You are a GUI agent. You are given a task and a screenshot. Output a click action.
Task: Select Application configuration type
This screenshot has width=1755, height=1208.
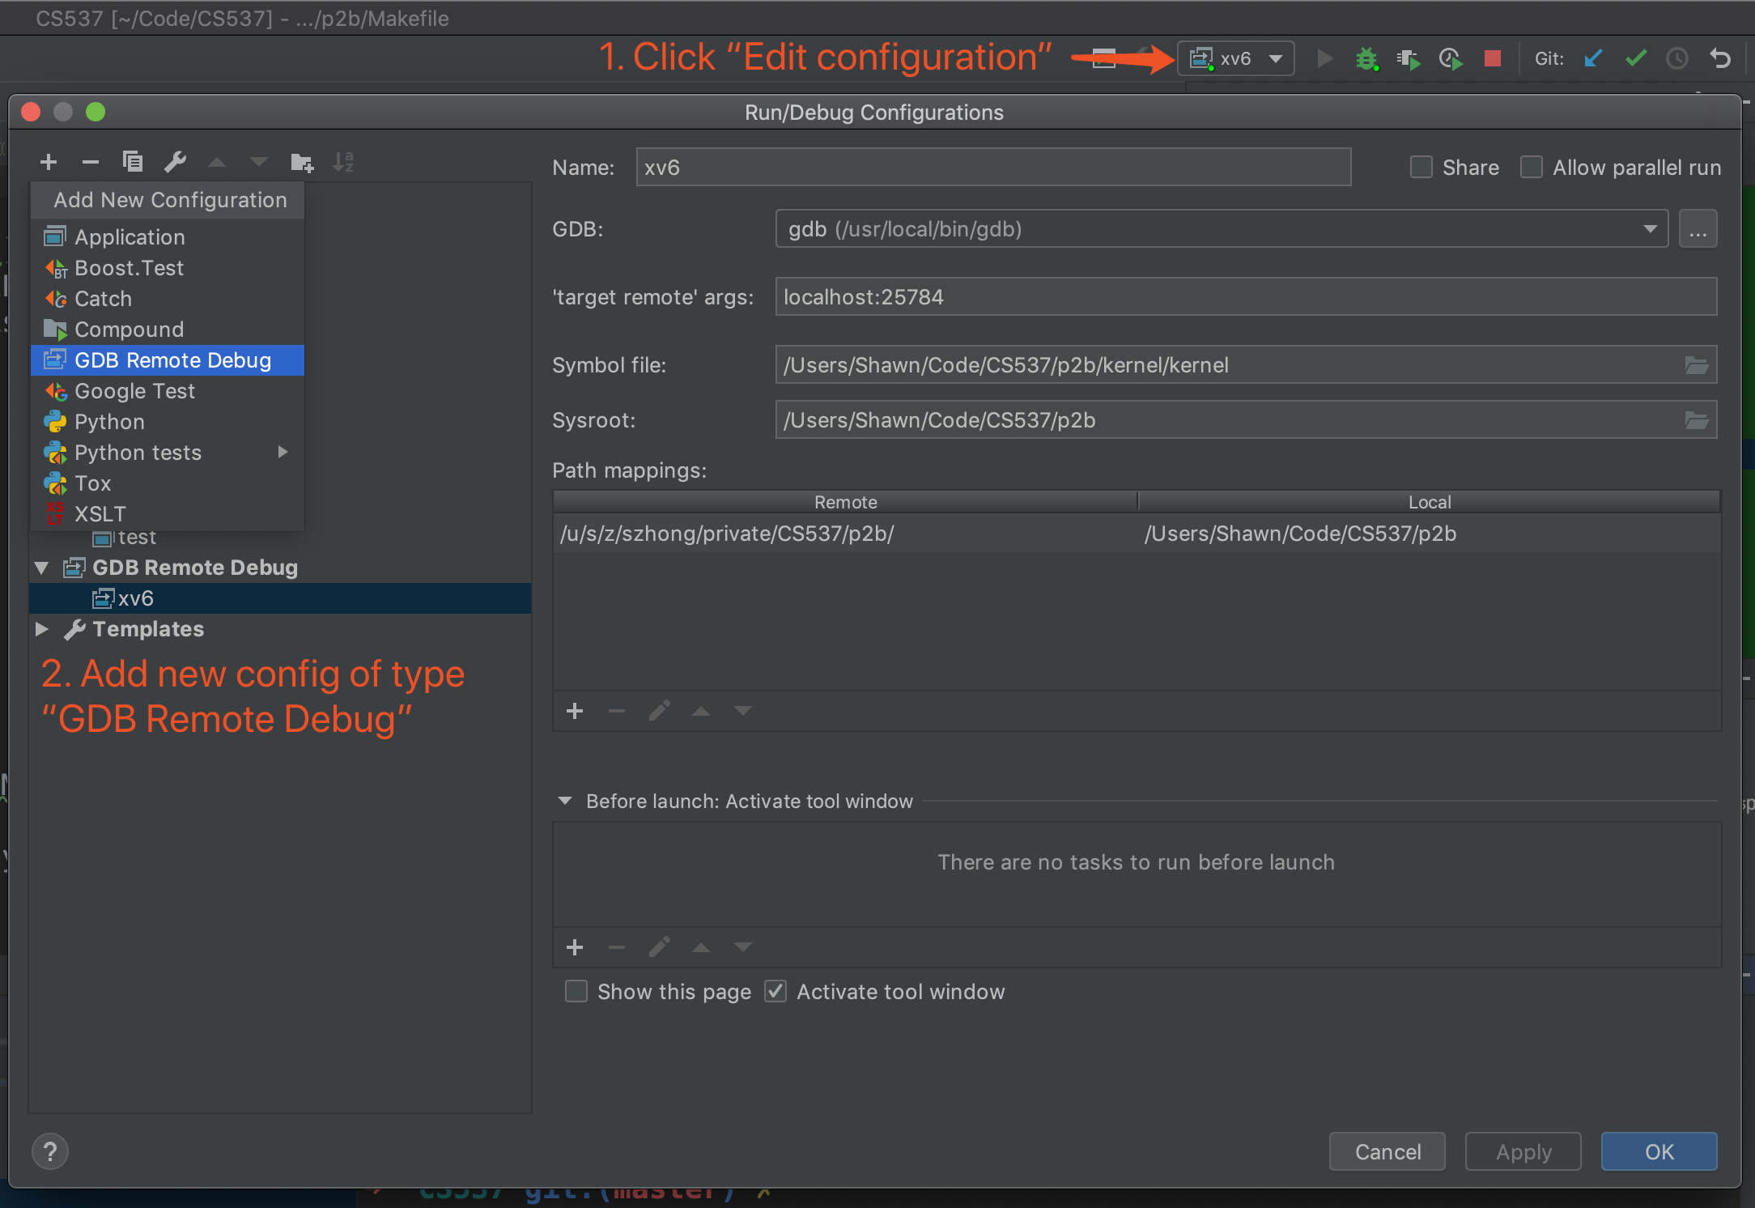pos(130,236)
